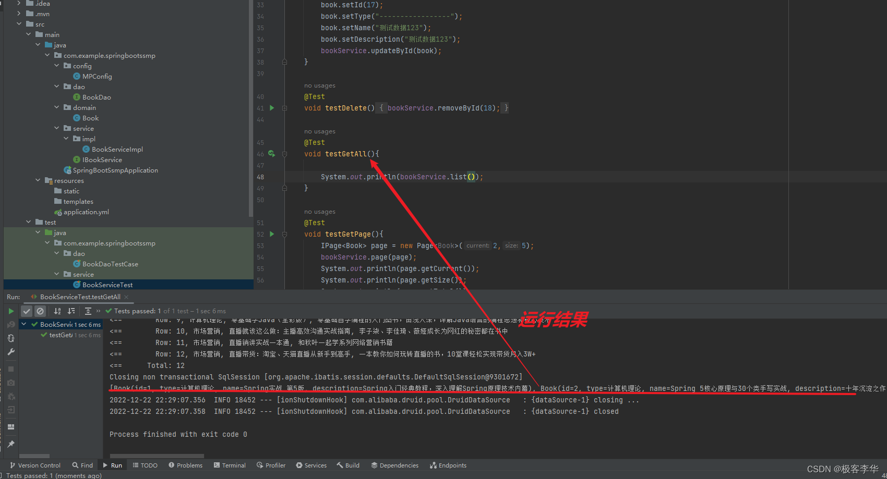Image resolution: width=887 pixels, height=479 pixels.
Task: Click the Stop process square icon
Action: click(x=11, y=369)
